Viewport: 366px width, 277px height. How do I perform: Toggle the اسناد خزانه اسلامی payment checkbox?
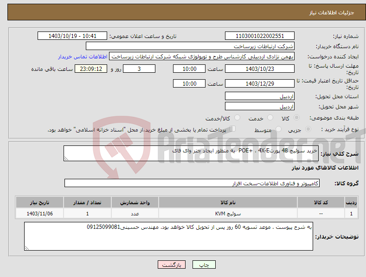click(x=232, y=129)
